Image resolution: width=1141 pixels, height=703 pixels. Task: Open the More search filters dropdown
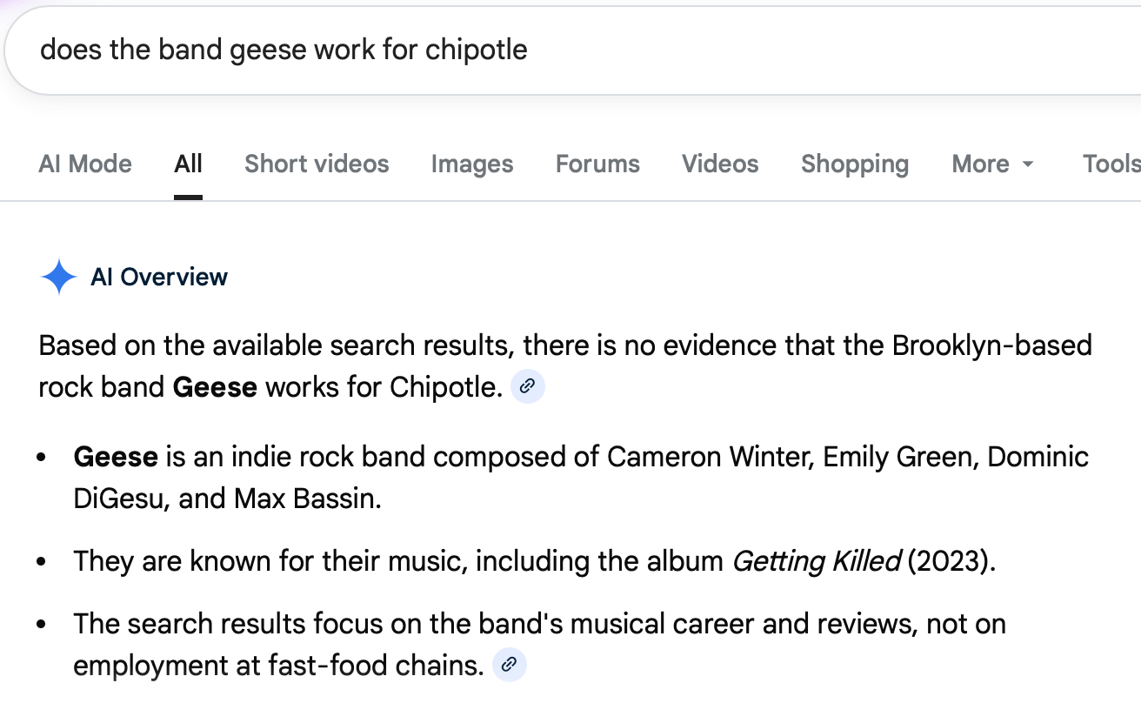(x=992, y=164)
